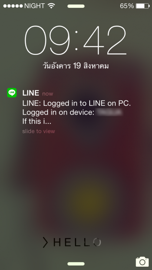Tap the 'slide to view' label

(x=39, y=131)
